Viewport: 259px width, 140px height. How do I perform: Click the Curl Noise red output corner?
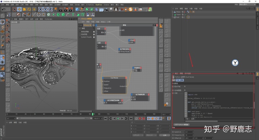pos(126,78)
